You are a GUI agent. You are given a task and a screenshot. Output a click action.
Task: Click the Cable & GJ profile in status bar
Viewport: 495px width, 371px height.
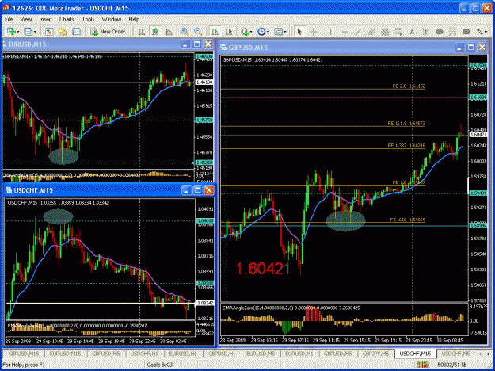(x=160, y=365)
